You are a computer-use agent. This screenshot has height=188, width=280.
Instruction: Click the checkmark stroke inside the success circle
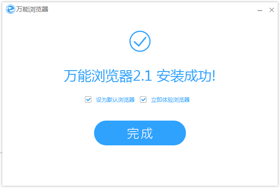point(140,42)
